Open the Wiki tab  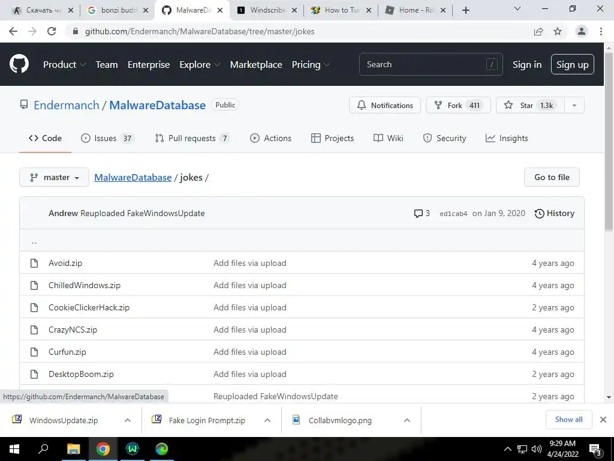[388, 138]
